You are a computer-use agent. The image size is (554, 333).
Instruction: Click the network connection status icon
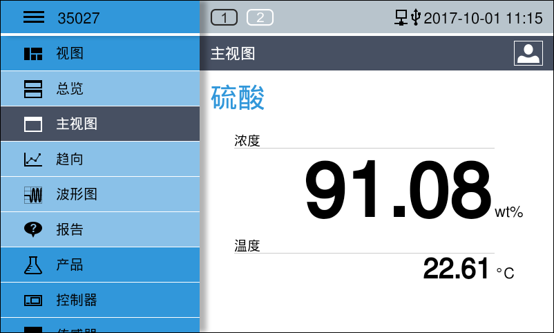point(401,18)
